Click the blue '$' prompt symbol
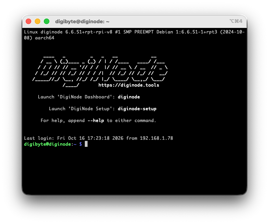The width and height of the screenshot is (269, 224). click(80, 144)
